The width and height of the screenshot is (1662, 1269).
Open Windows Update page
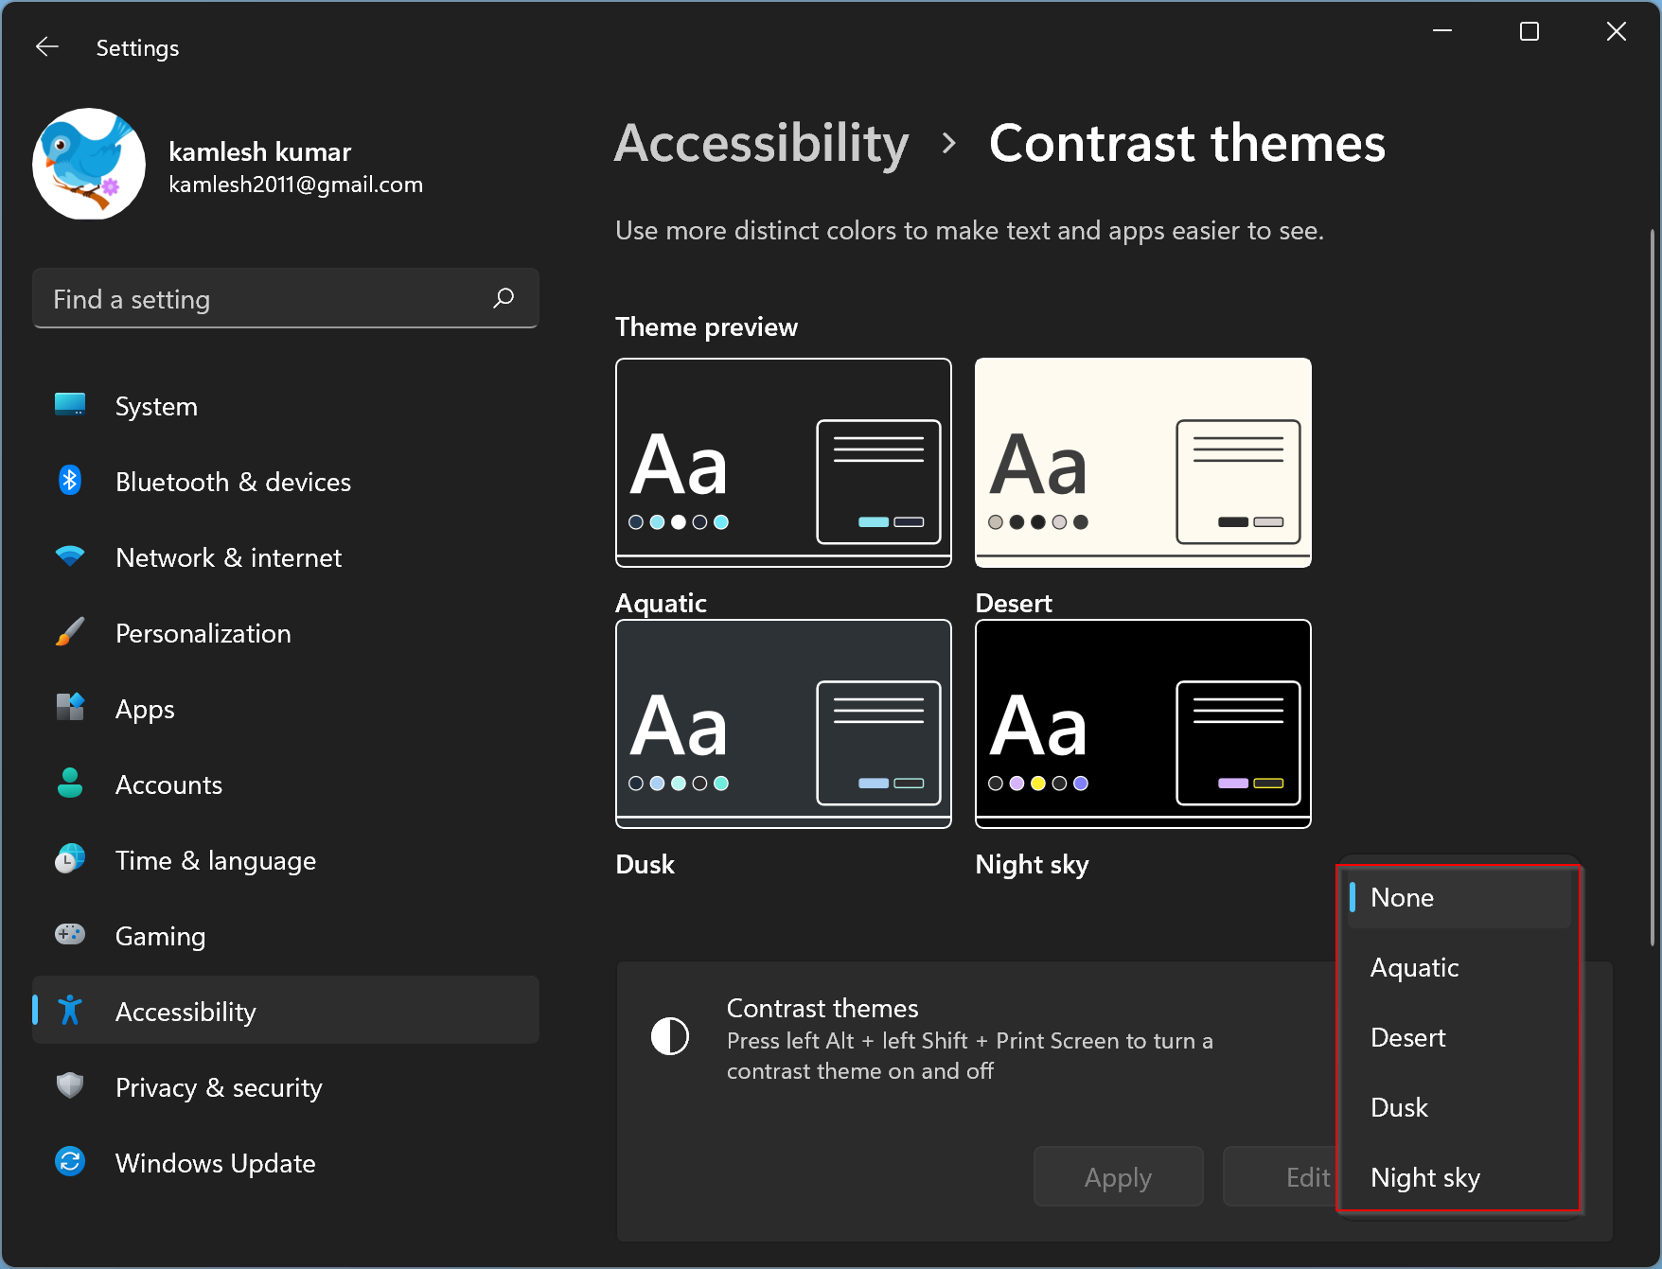(286, 1163)
